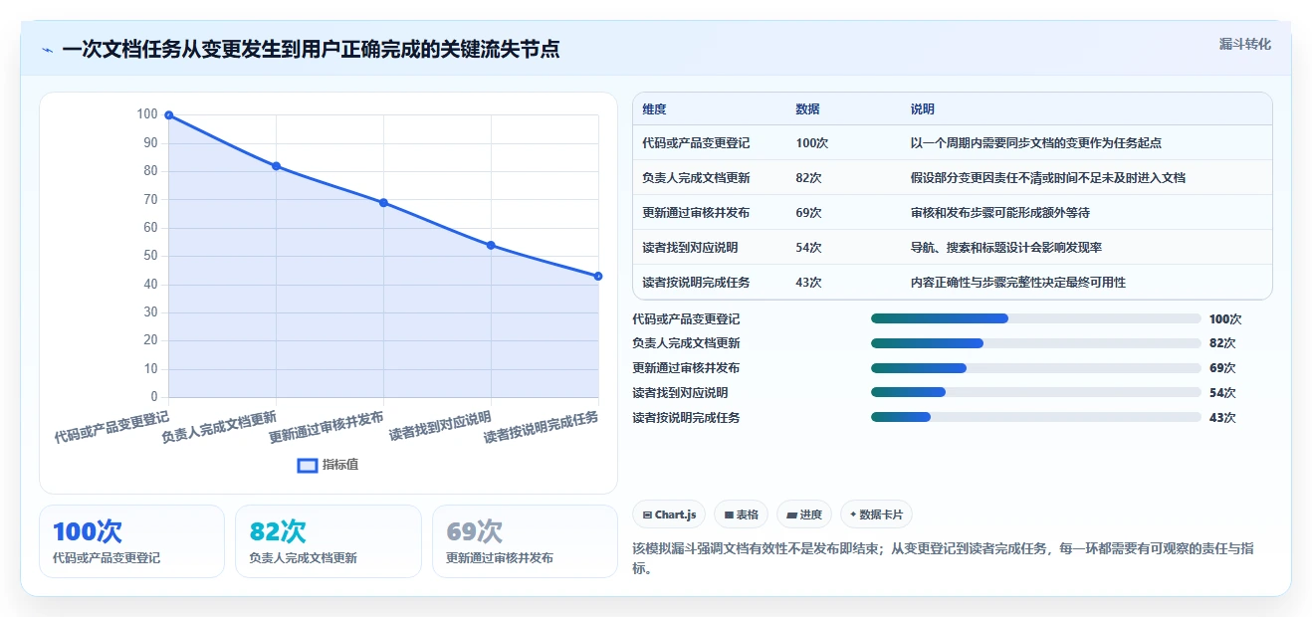Click table value 54次

808,248
